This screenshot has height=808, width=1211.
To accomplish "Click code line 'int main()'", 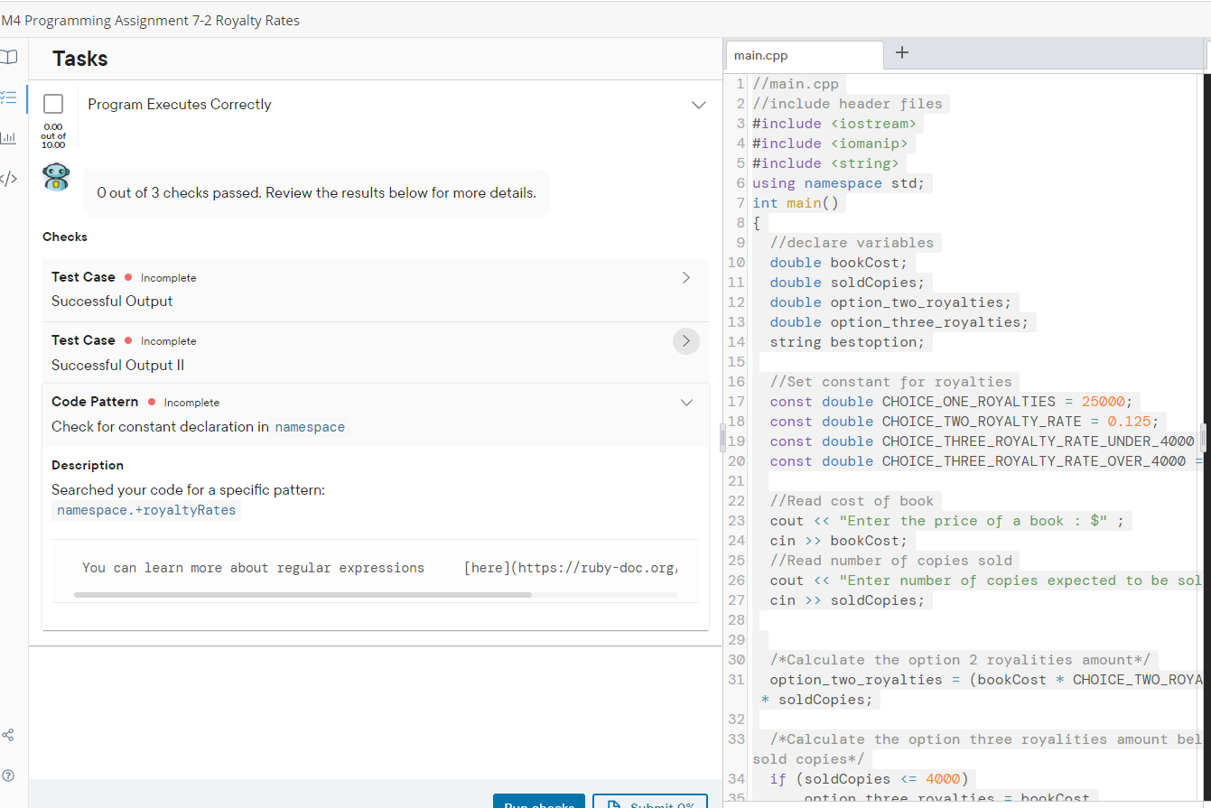I will tap(795, 203).
